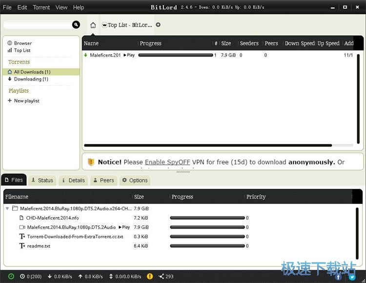Open the Torrent menu
Viewport: 366px width, 283px height.
(x=41, y=7)
